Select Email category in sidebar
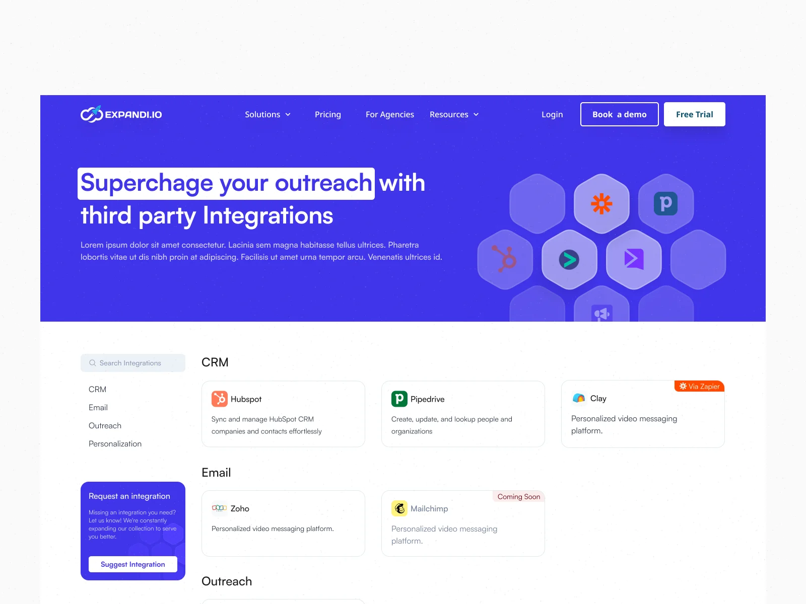Screen dimensions: 806x604 coord(98,407)
